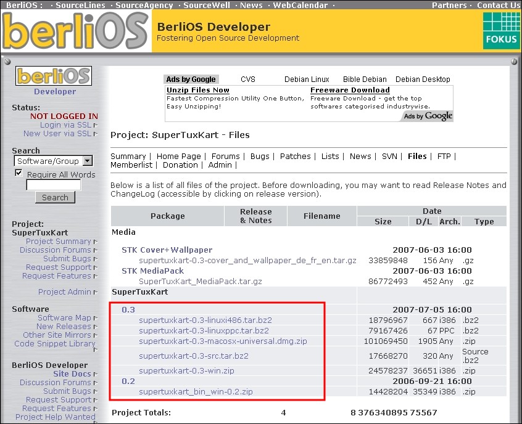Open Other Site Mirrors in sidebar
This screenshot has height=424, width=522.
(x=57, y=335)
